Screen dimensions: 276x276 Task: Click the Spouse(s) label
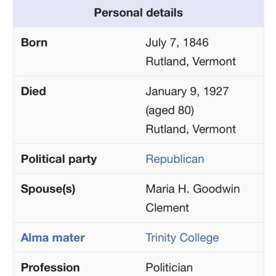tap(48, 189)
